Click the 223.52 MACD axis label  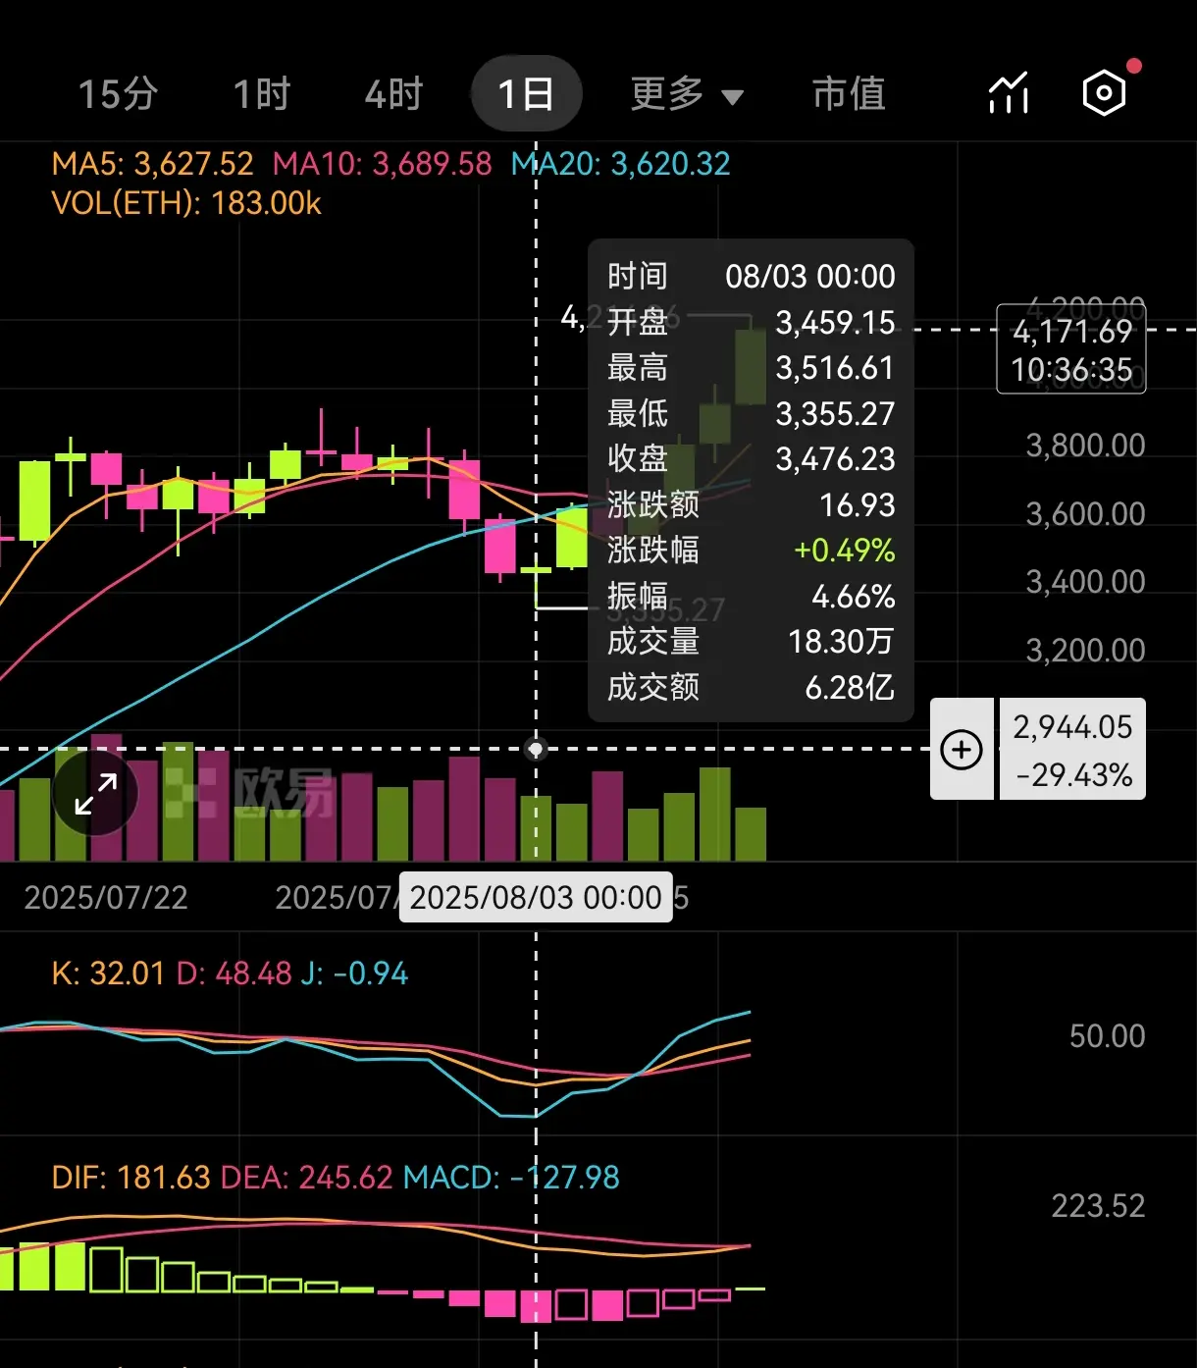point(1098,1205)
